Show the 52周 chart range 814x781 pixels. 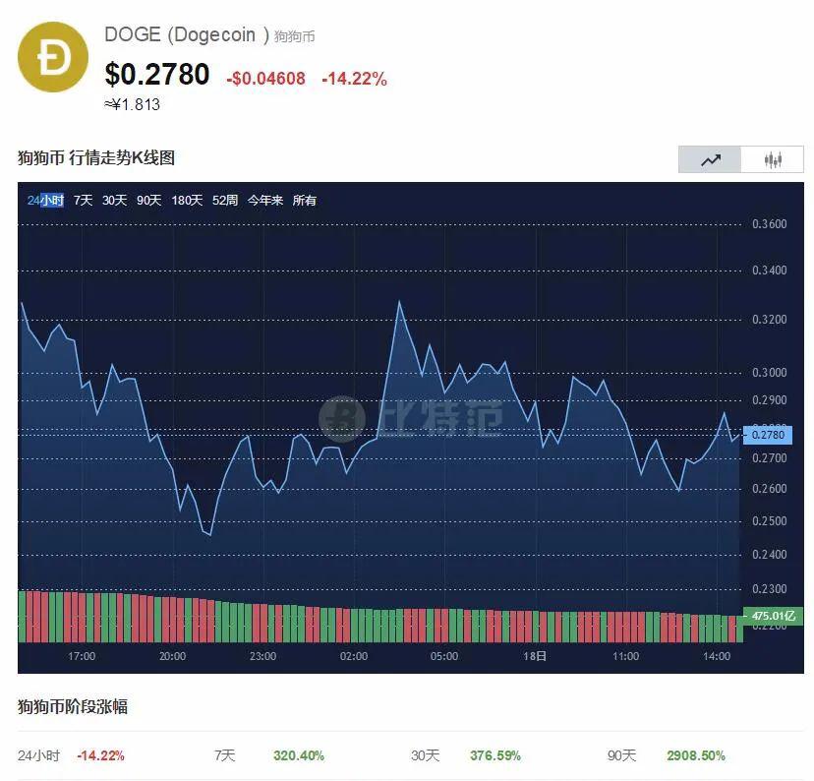click(x=225, y=200)
